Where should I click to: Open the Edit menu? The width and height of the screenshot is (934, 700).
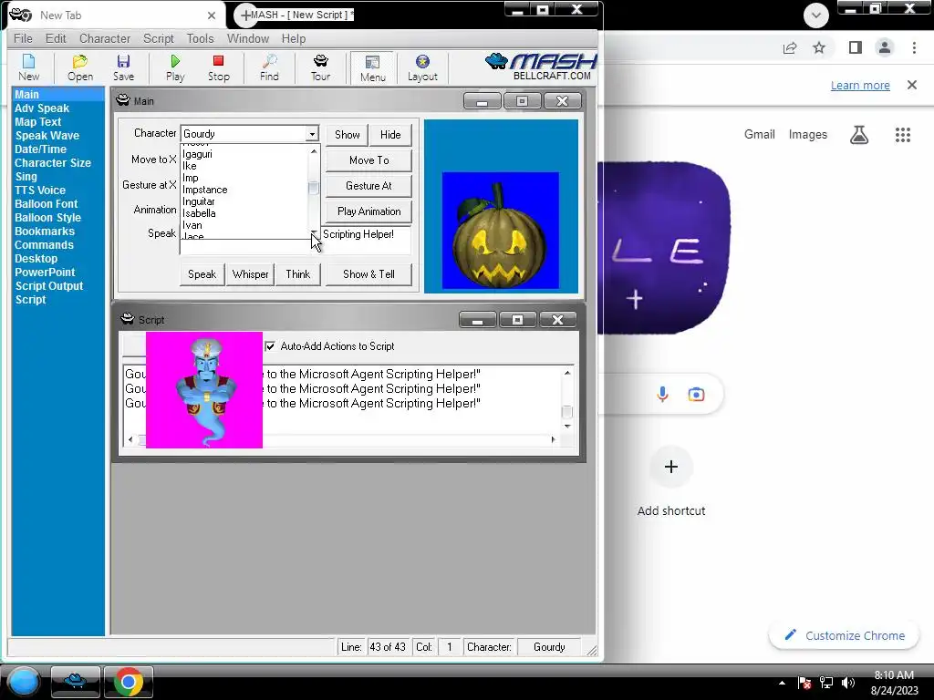pos(56,38)
